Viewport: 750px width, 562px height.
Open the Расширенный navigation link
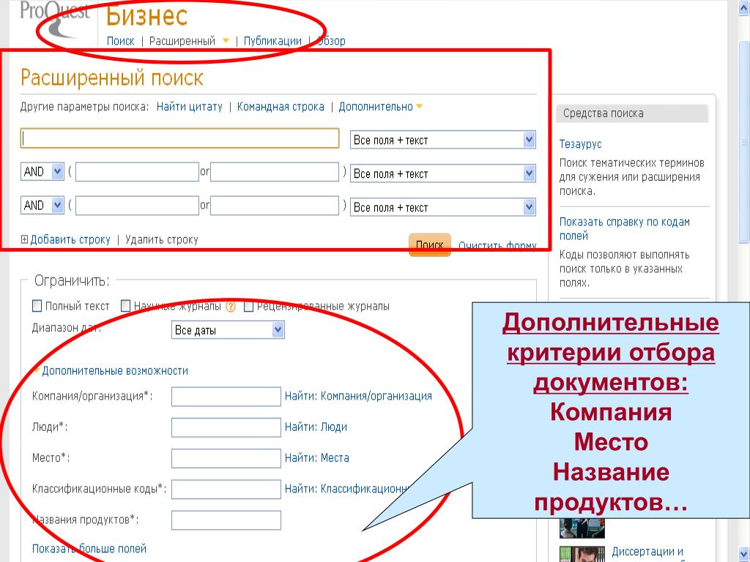tap(182, 41)
